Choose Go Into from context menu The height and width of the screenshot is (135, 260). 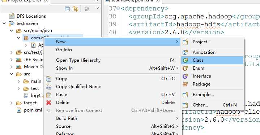[x=112, y=50]
